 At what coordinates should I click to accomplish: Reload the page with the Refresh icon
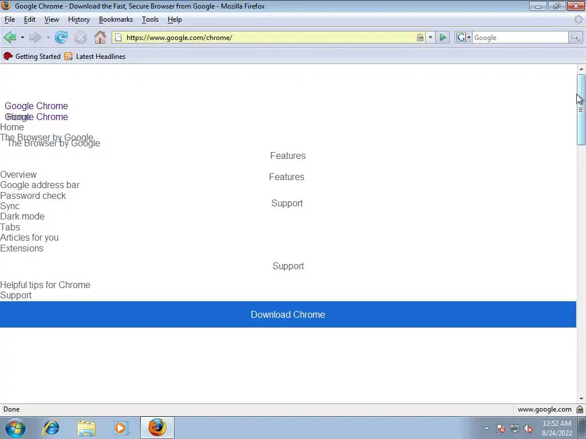[x=61, y=37]
